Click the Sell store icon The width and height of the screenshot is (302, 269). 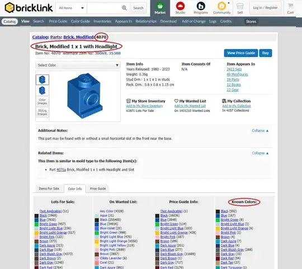(x=240, y=6)
